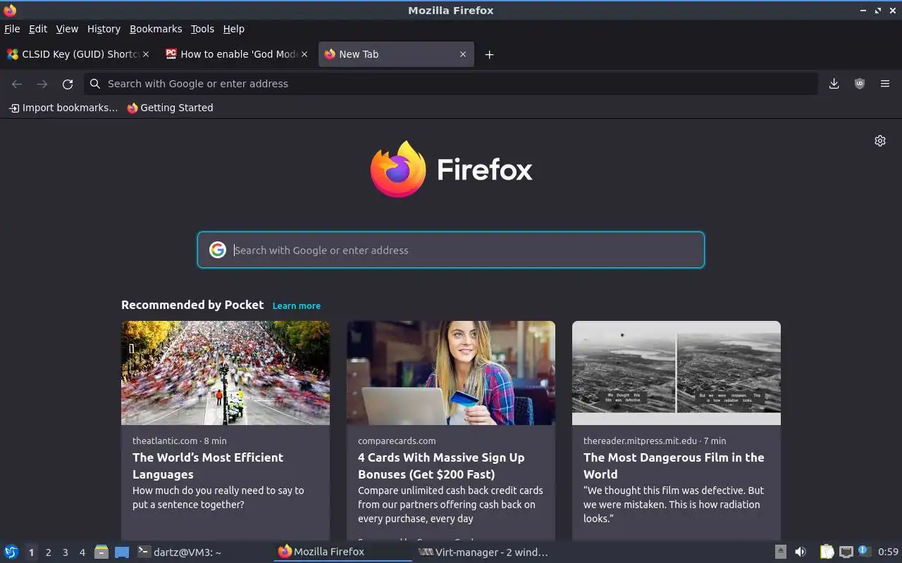Click the removable media eject tray icon
This screenshot has width=902, height=563.
click(781, 552)
